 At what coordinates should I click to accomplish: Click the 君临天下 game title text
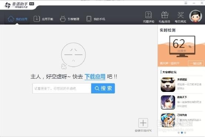(182, 97)
